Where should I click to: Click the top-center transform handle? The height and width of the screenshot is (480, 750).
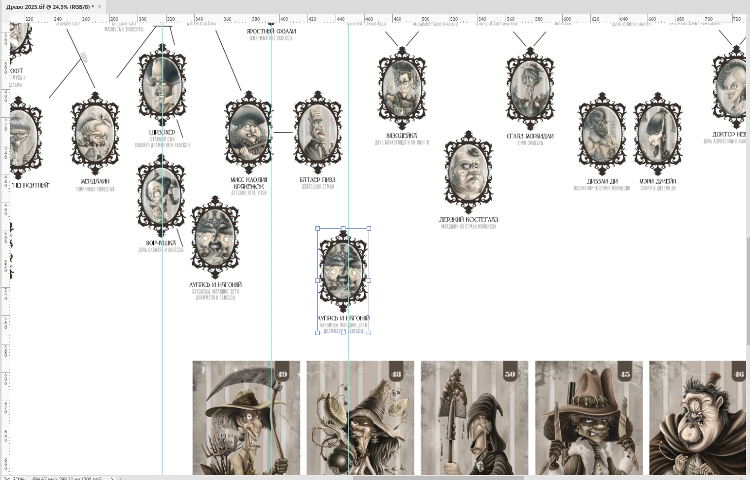(x=343, y=229)
